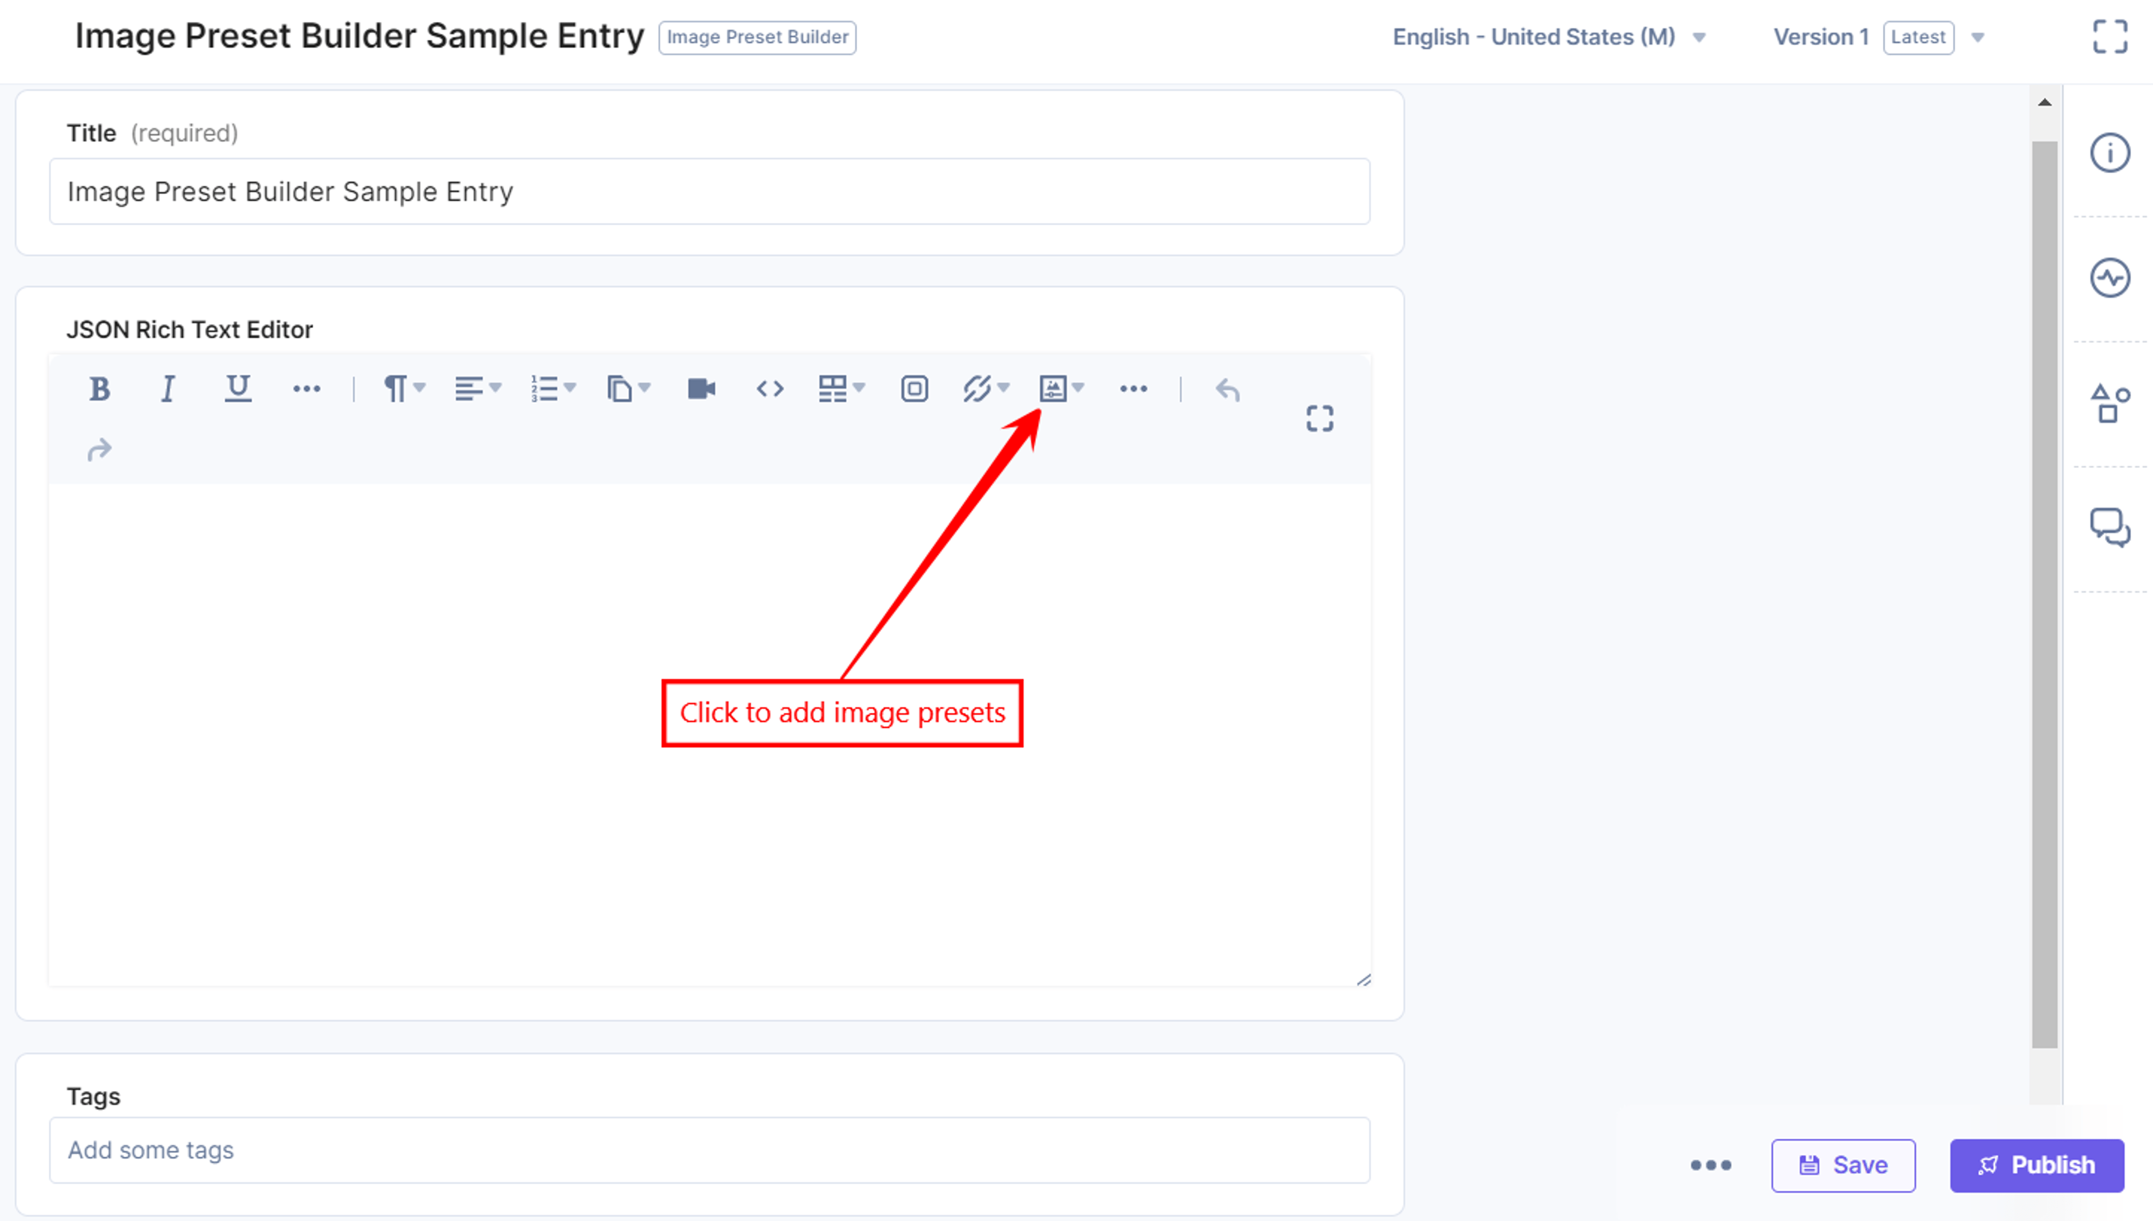Open more toolbar options before undo
The width and height of the screenshot is (2153, 1221).
pyautogui.click(x=1134, y=388)
